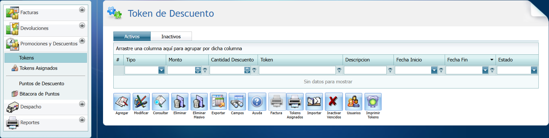Sort by the Tipo column header
This screenshot has height=138, width=549.
point(145,60)
